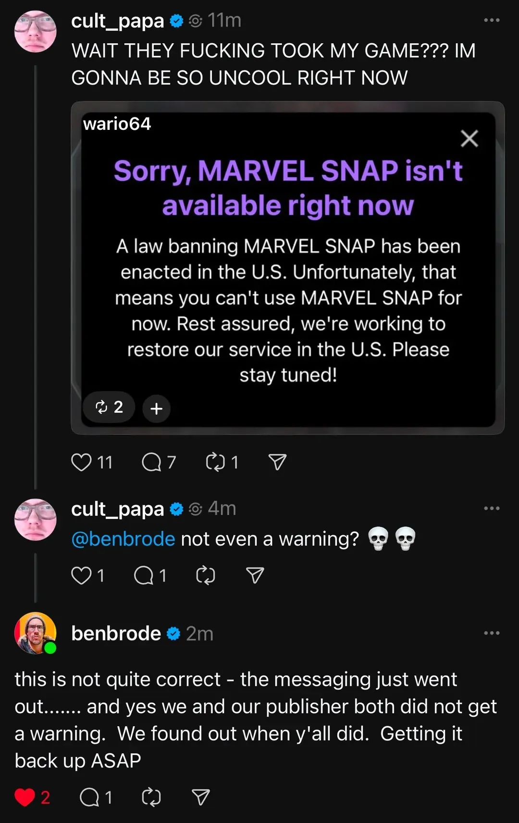This screenshot has height=823, width=519.
Task: Open more options for the 4m reply
Action: coord(492,508)
